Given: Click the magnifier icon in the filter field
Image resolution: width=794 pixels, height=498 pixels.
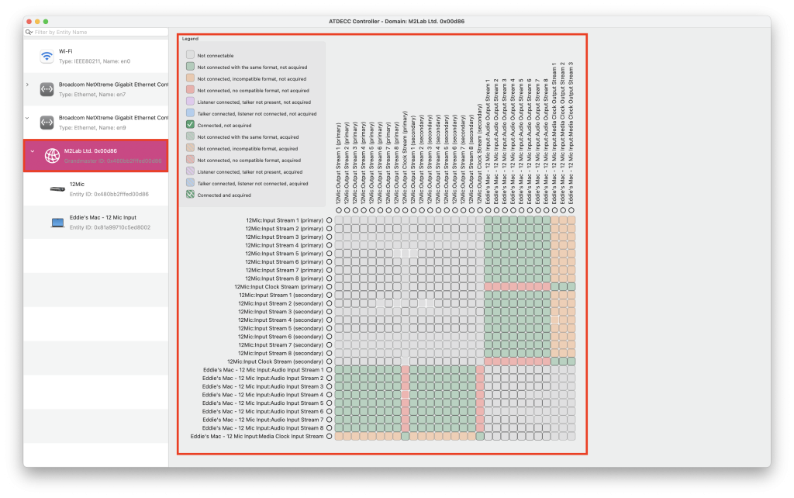Looking at the screenshot, I should pos(29,32).
